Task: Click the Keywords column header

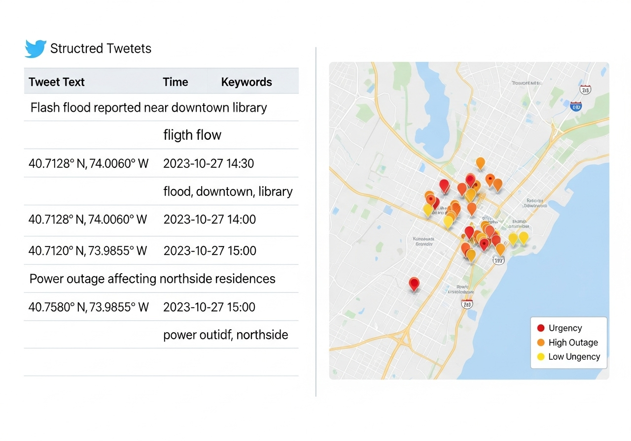Action: 246,82
